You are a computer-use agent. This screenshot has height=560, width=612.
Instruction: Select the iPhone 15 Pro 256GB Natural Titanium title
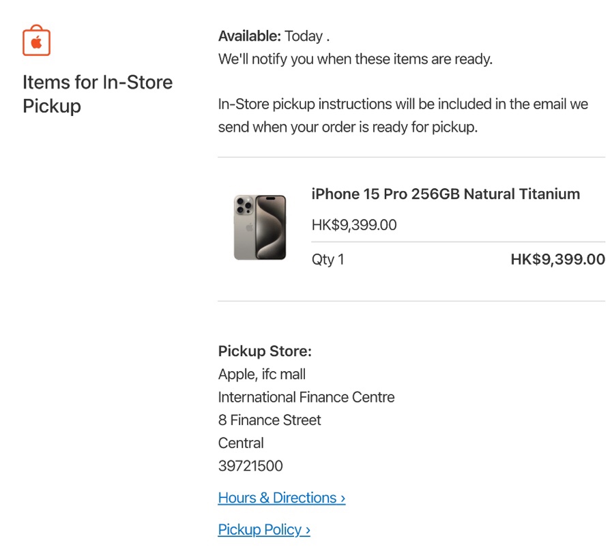[x=446, y=194]
